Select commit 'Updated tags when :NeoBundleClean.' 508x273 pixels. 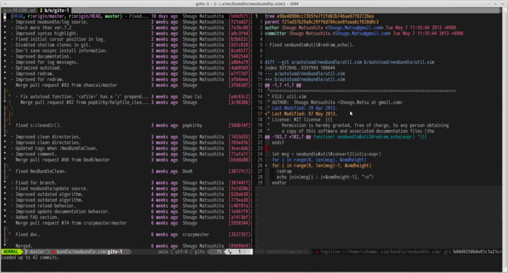[x=127, y=149]
